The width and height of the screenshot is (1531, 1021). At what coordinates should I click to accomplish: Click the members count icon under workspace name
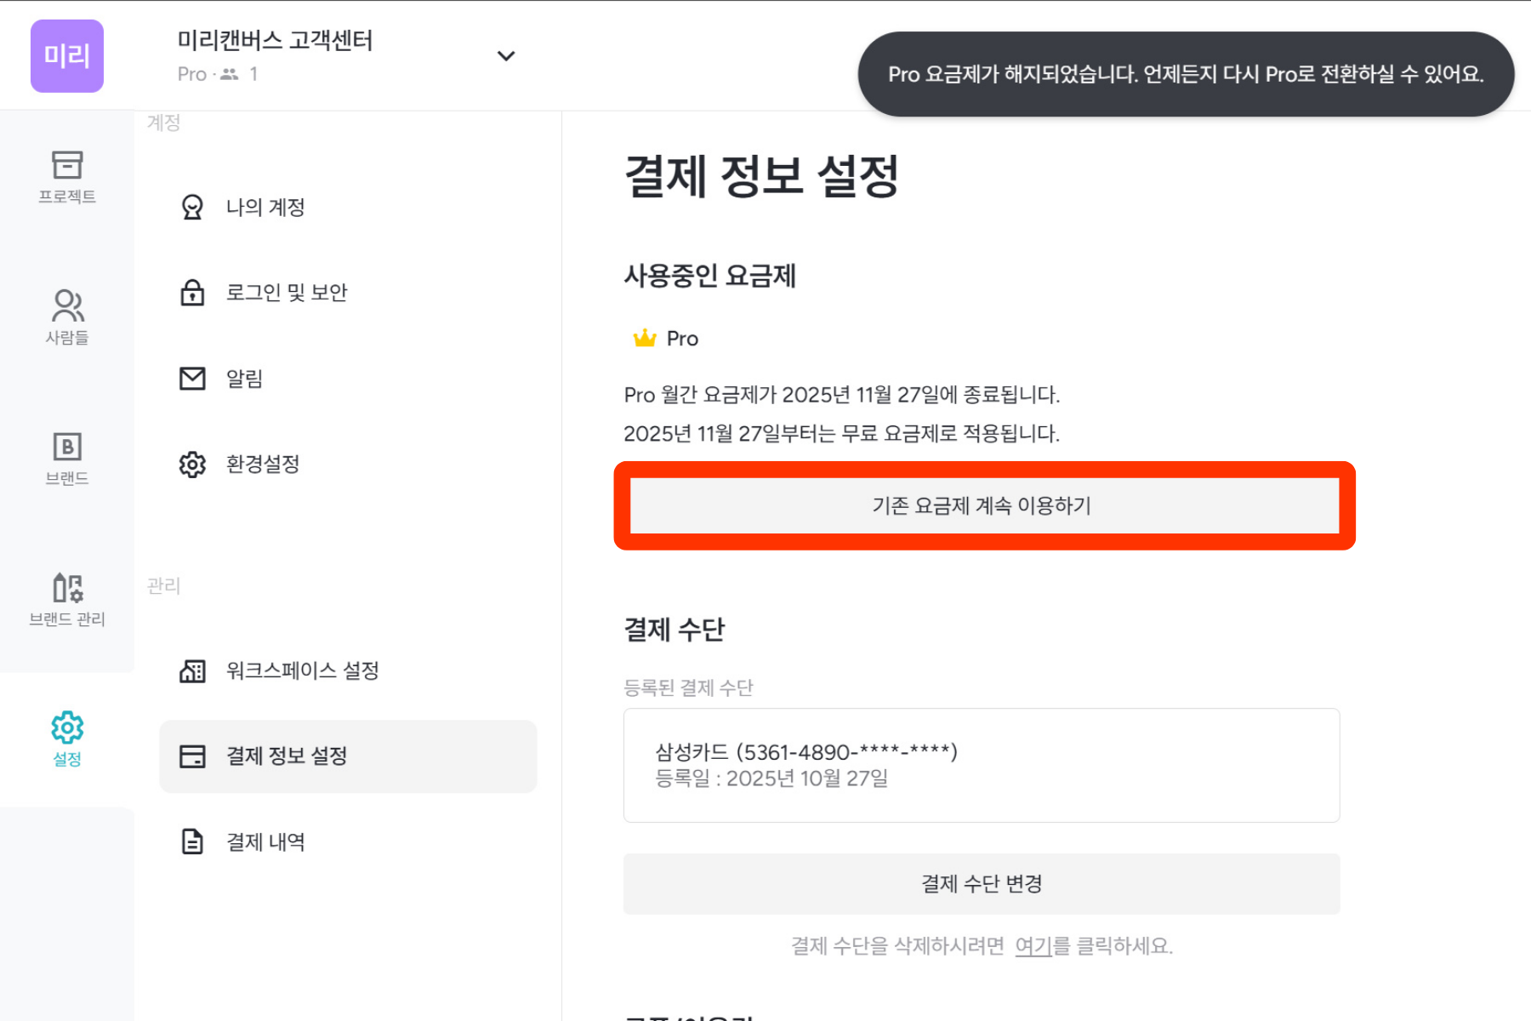[x=230, y=74]
